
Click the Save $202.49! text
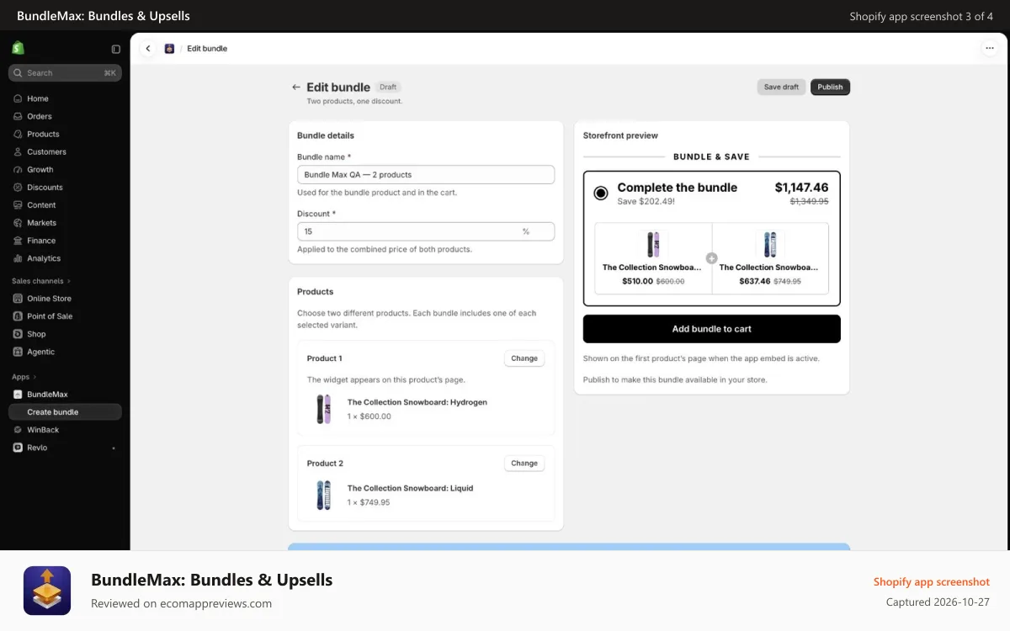pyautogui.click(x=646, y=202)
